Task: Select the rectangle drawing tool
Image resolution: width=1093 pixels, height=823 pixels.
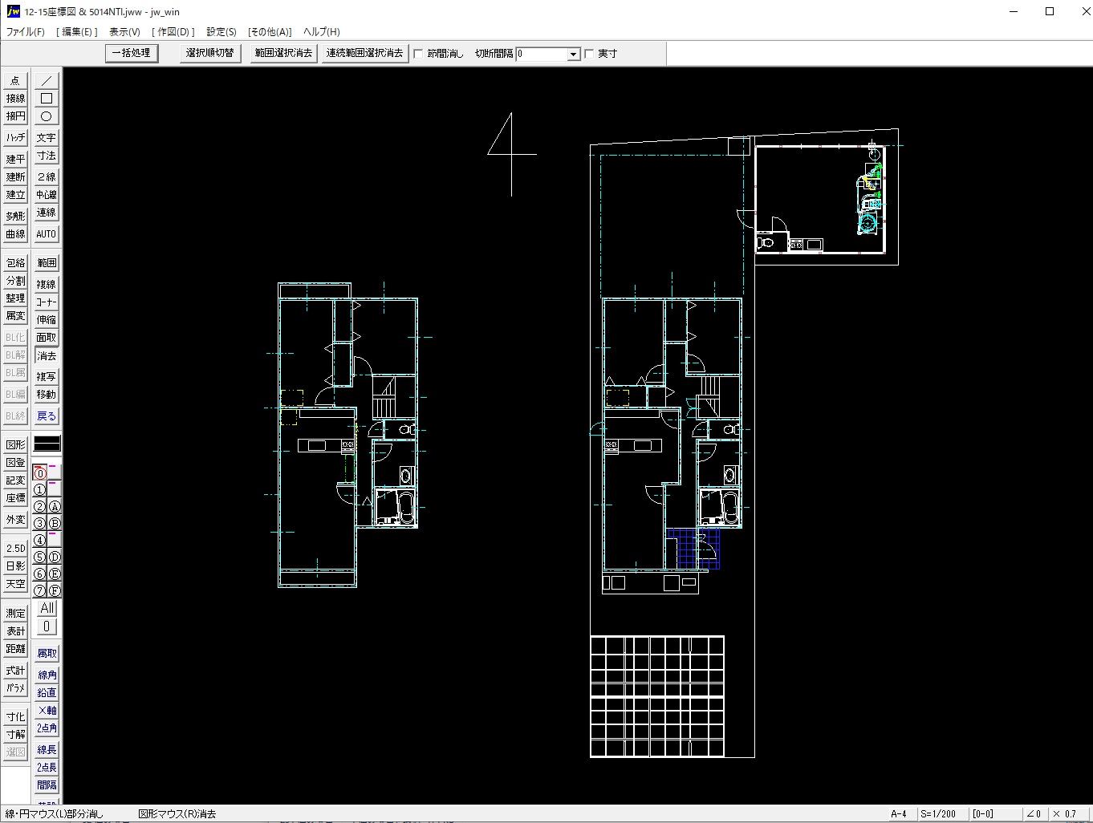Action: [x=47, y=99]
